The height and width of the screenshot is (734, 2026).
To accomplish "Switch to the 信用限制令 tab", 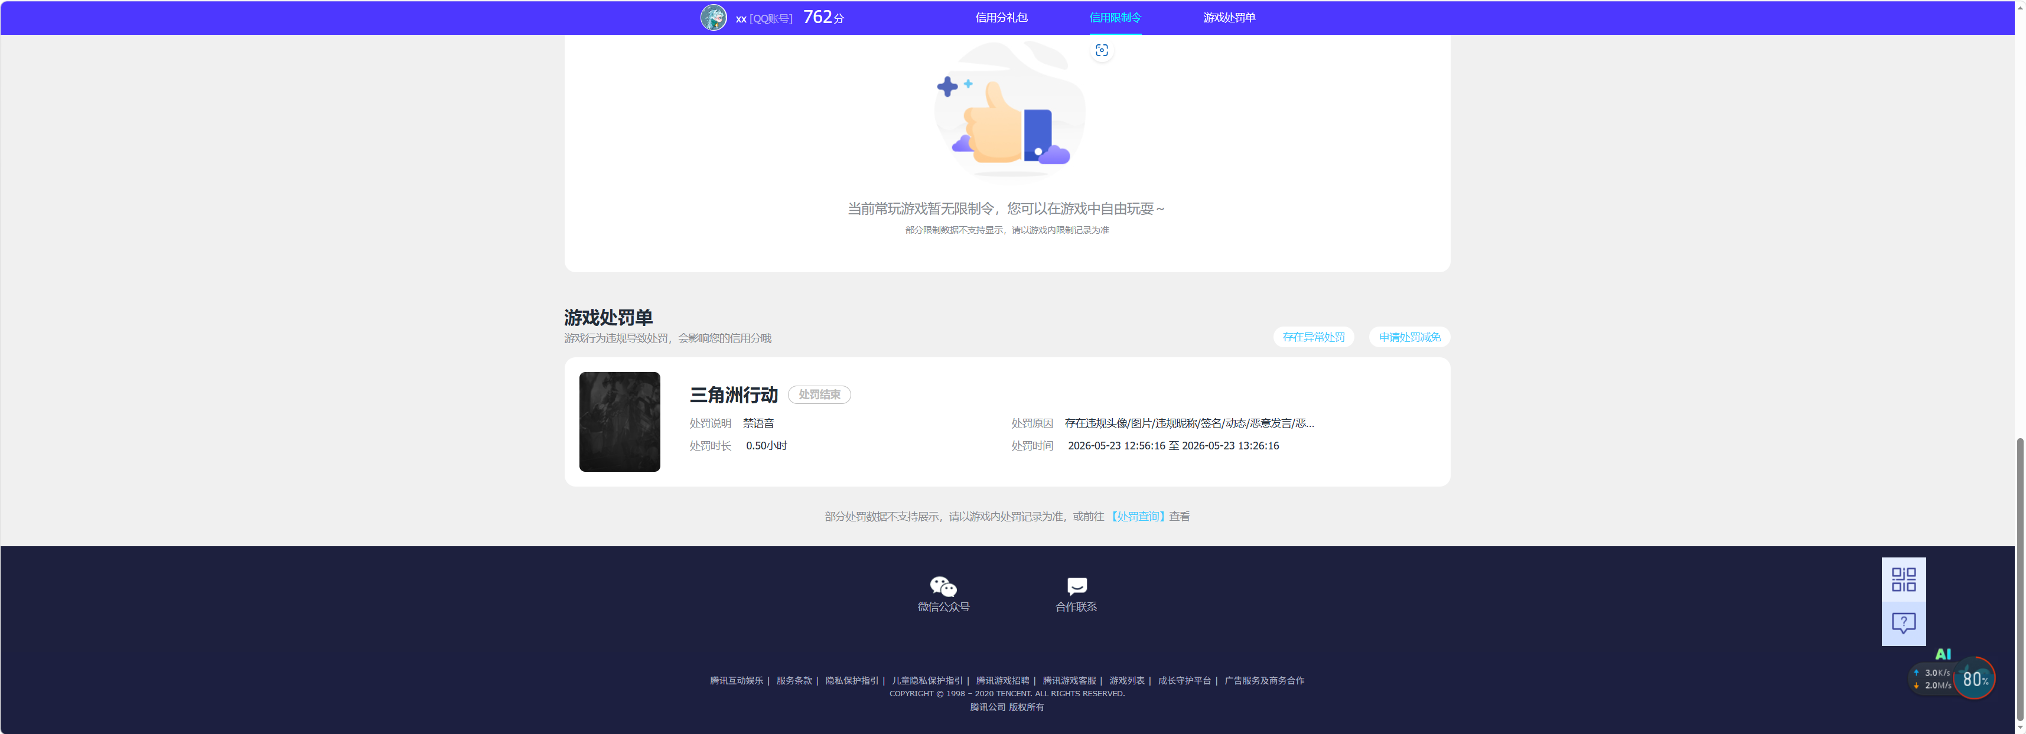I will click(x=1115, y=17).
